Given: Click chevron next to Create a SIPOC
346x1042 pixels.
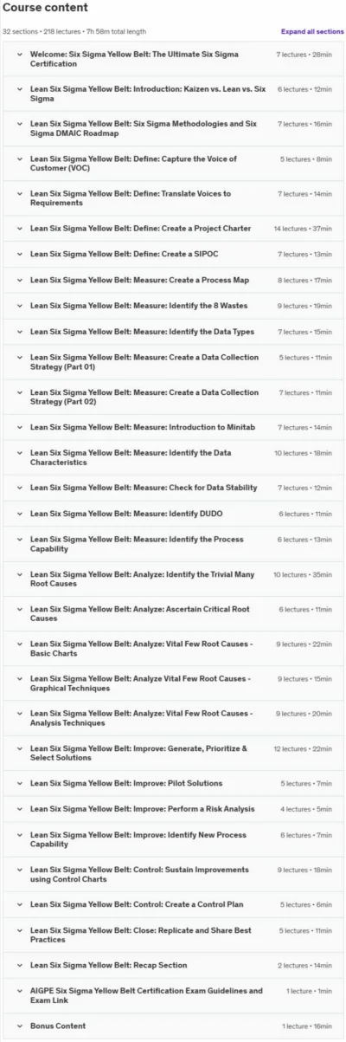Looking at the screenshot, I should (x=20, y=255).
